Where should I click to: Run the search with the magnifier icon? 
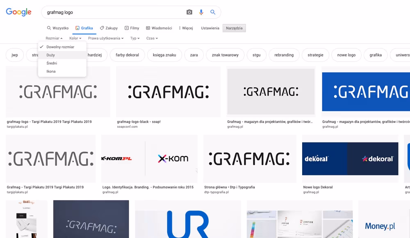213,12
